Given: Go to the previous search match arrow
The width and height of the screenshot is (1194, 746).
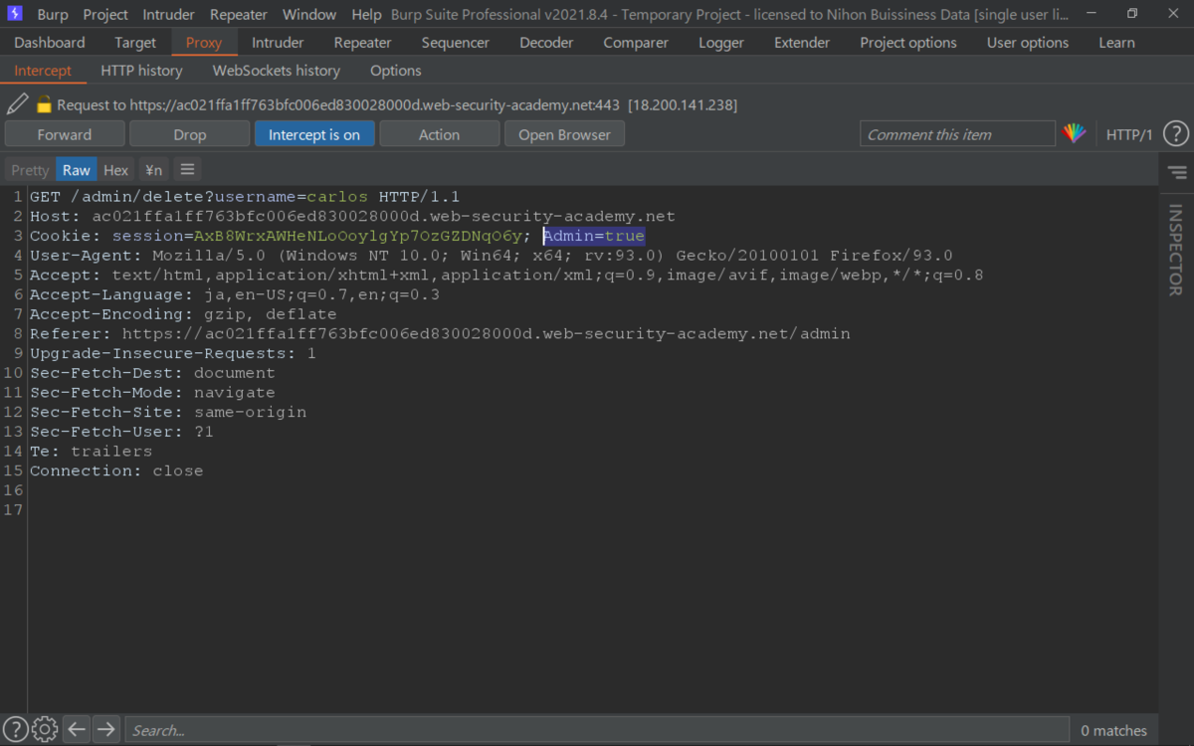Looking at the screenshot, I should (77, 729).
